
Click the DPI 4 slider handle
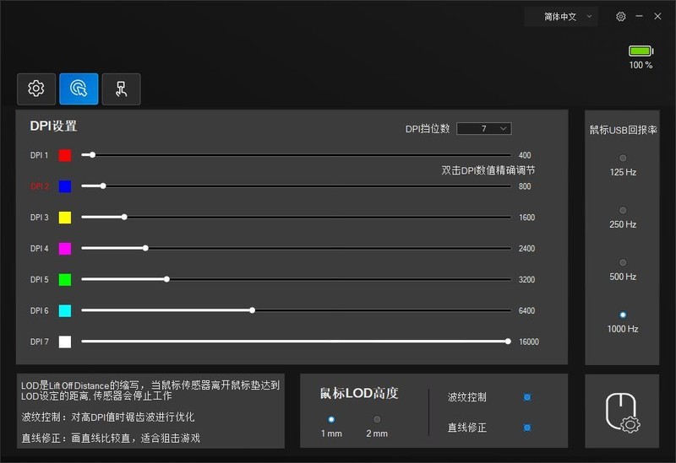tap(145, 248)
